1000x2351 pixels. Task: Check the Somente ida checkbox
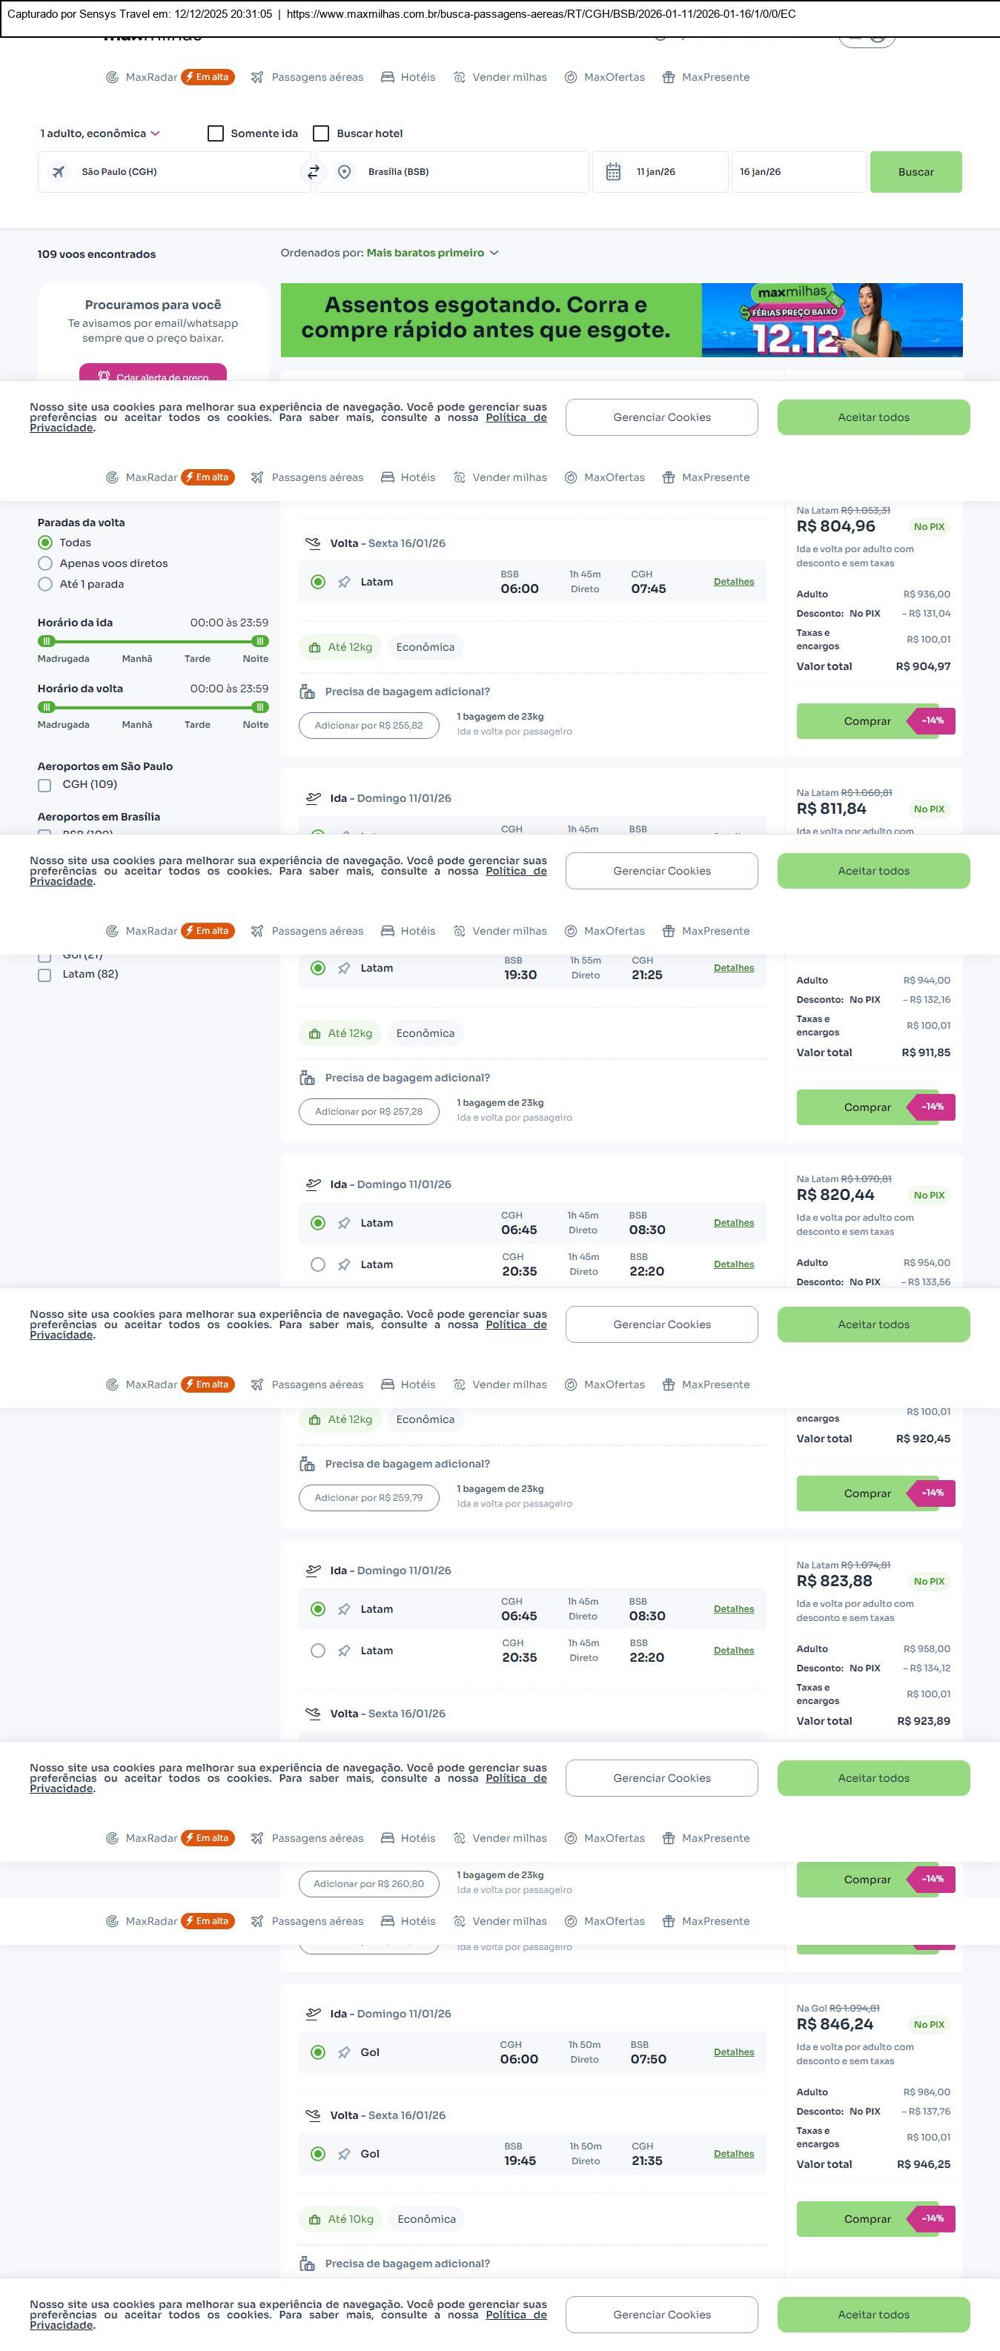click(216, 133)
